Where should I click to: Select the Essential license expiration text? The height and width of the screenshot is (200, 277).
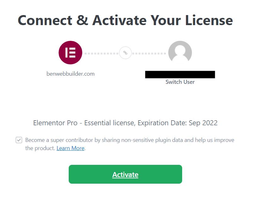click(125, 123)
